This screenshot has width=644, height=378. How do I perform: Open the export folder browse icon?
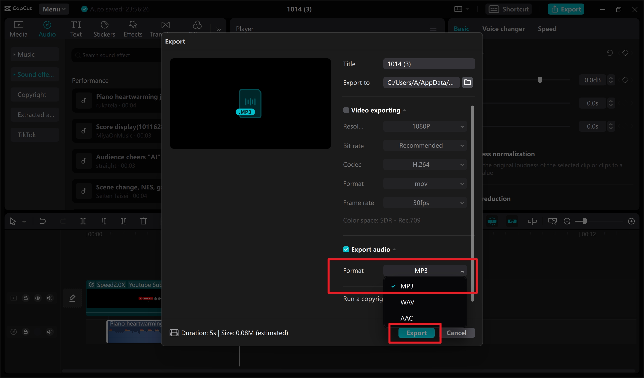[x=467, y=82]
